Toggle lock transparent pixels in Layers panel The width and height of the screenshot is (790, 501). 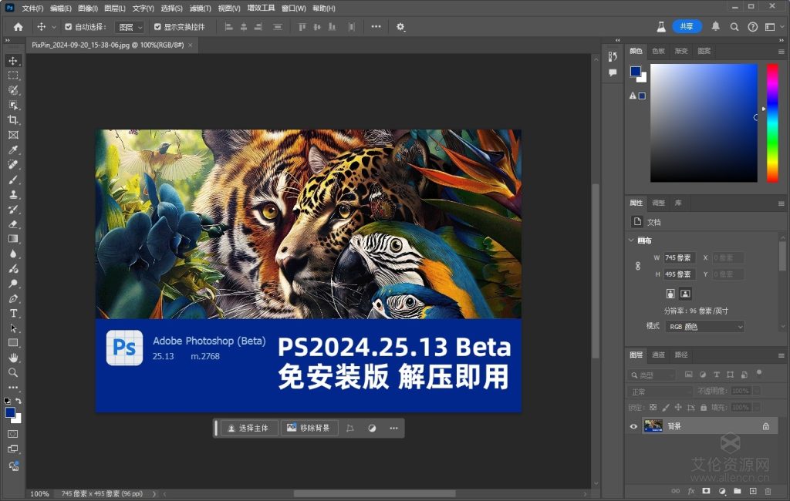click(x=653, y=407)
